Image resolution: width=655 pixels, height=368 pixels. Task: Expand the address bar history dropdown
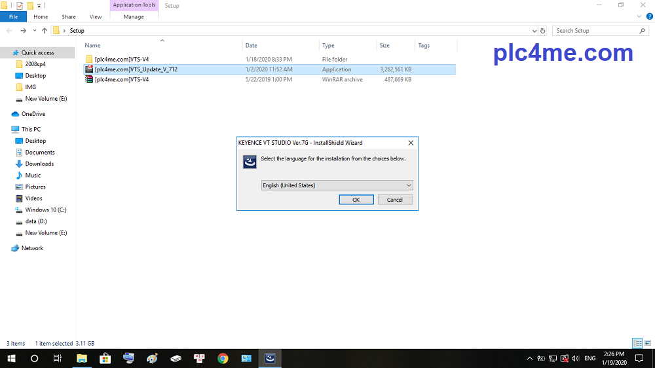534,31
